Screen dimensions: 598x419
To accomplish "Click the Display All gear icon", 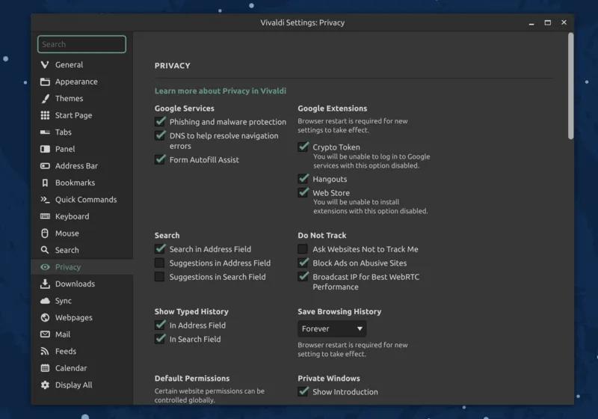I will click(45, 385).
